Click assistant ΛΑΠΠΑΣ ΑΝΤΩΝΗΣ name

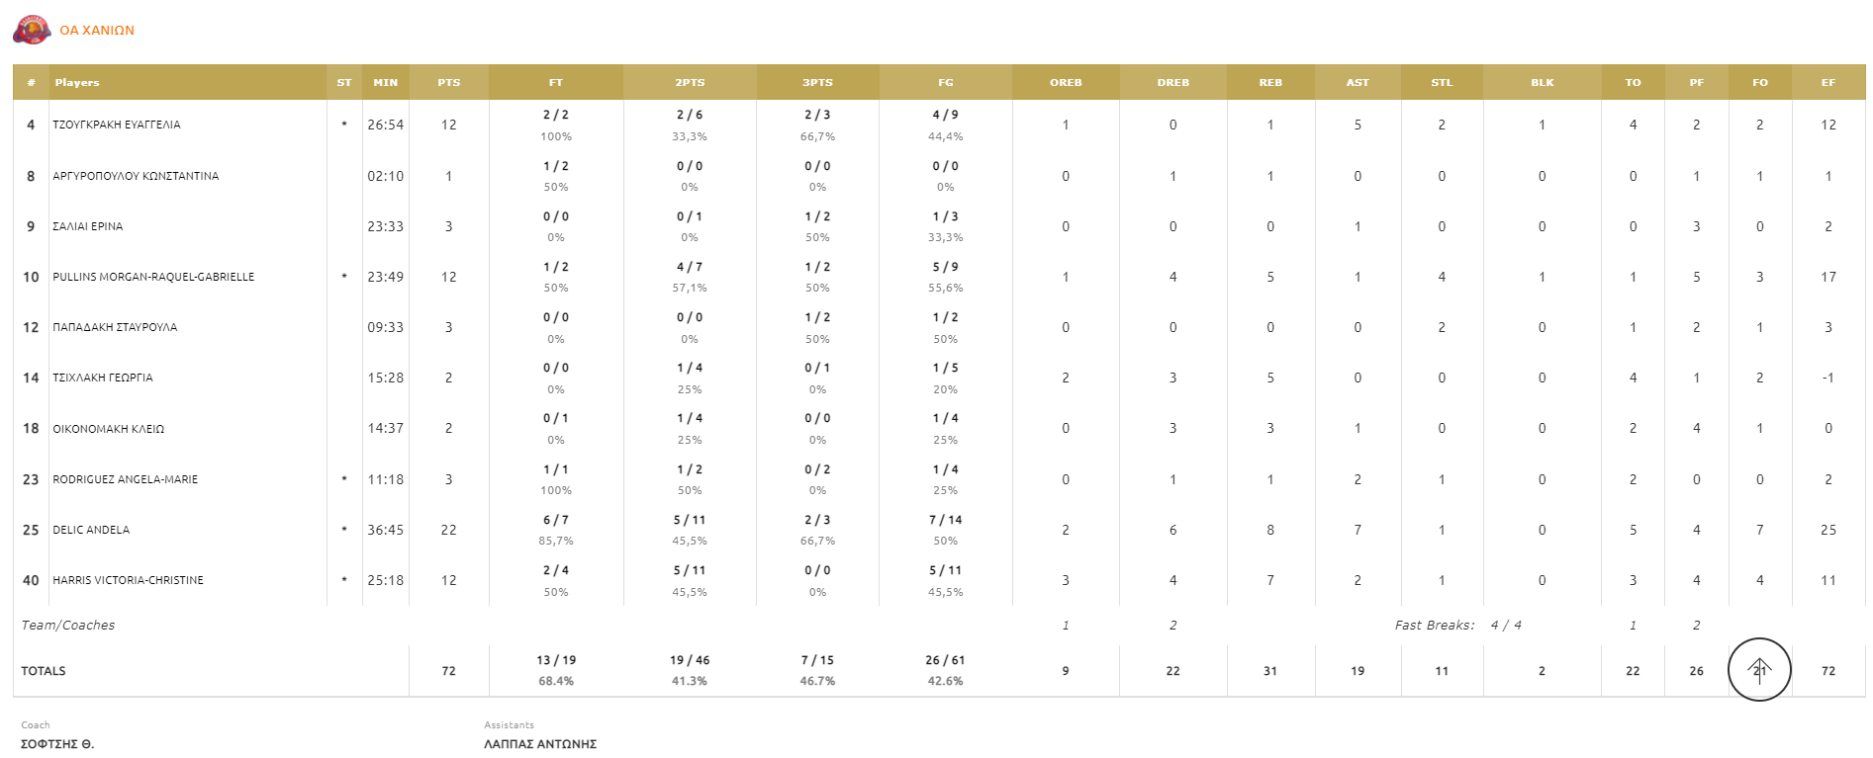pyautogui.click(x=540, y=744)
